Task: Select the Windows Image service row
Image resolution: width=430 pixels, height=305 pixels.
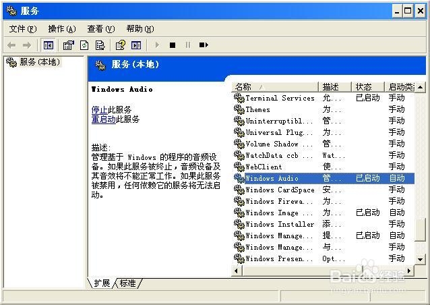Action: click(x=324, y=213)
